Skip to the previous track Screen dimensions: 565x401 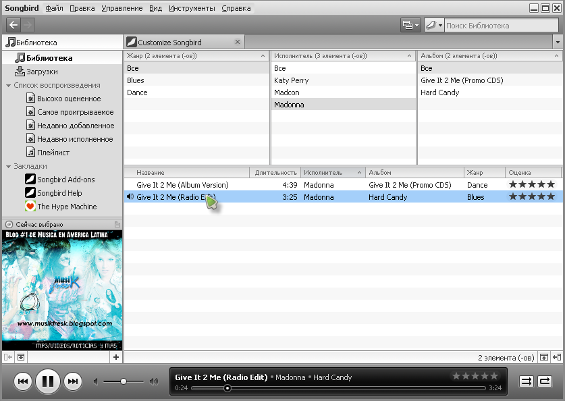tap(23, 381)
